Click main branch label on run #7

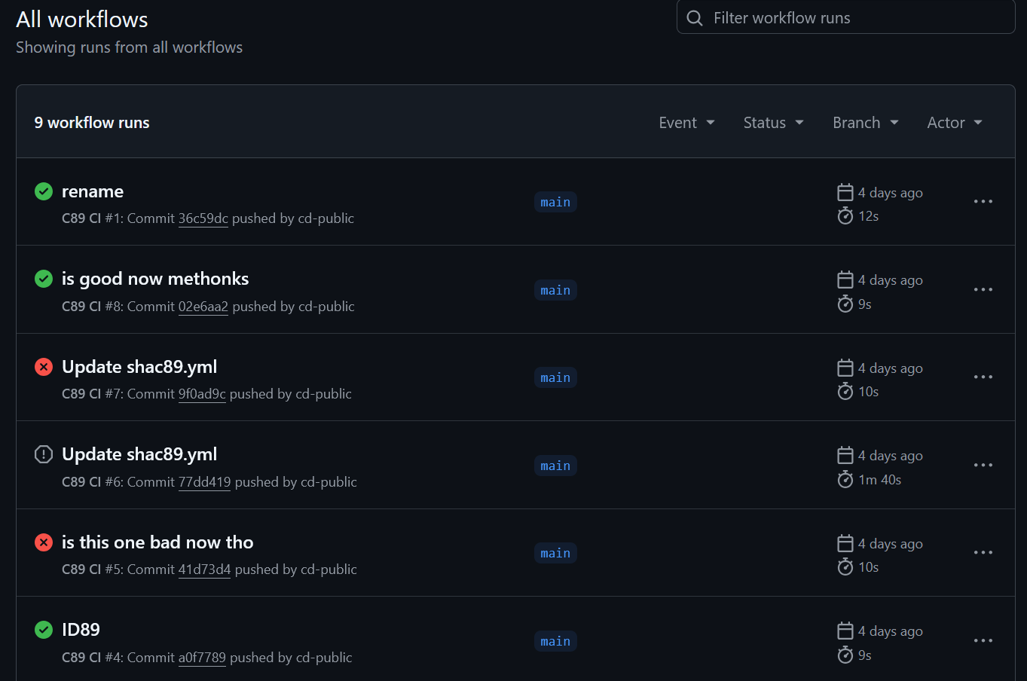[555, 377]
